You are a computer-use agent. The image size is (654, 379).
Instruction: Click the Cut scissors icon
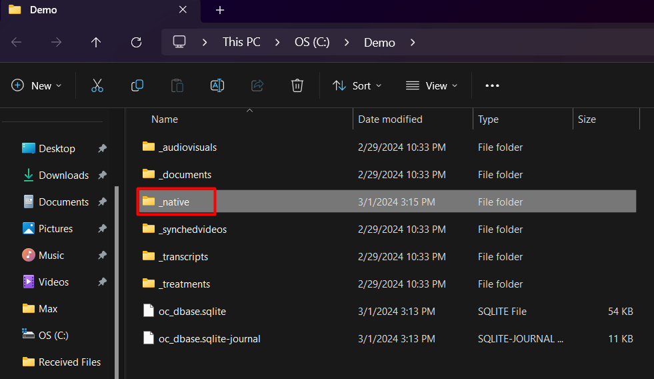[97, 85]
